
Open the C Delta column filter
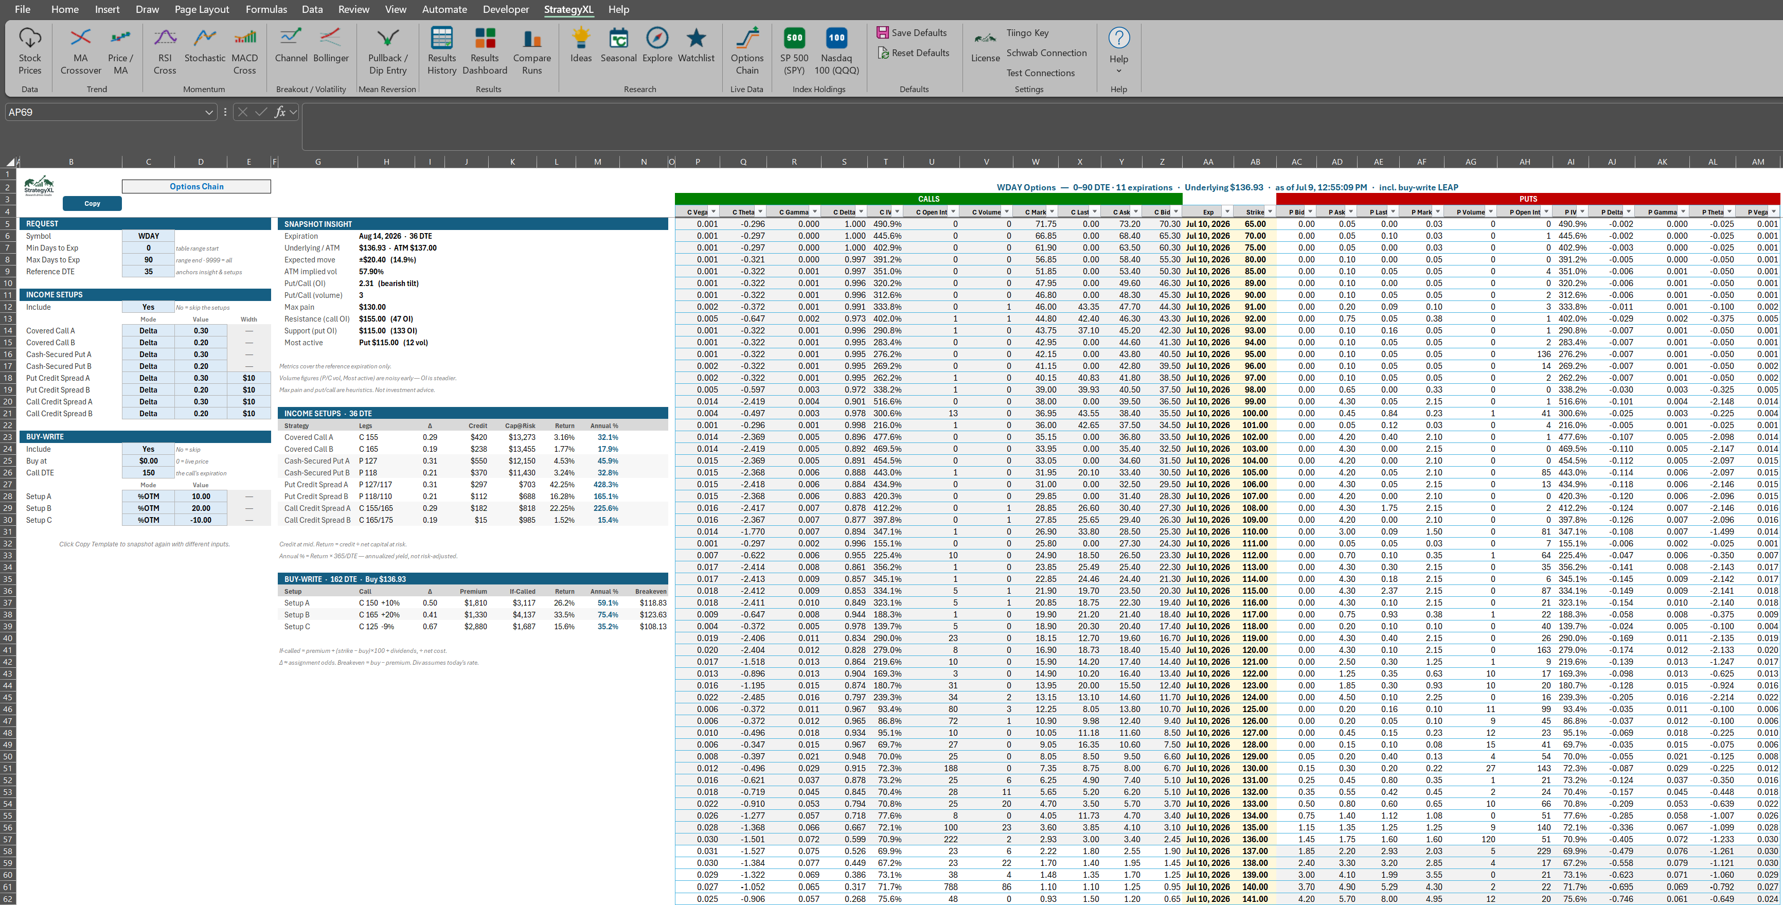pyautogui.click(x=861, y=212)
